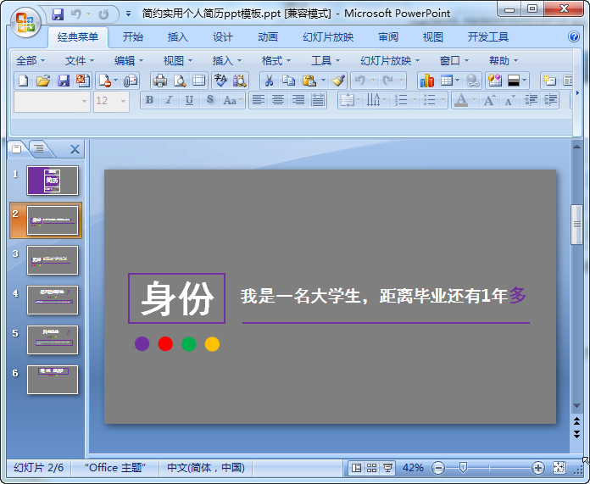Click zoom in plus button

click(x=538, y=468)
